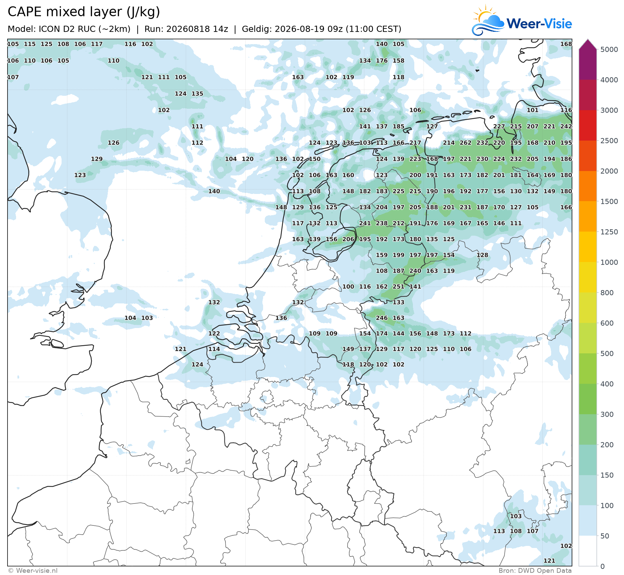This screenshot has width=624, height=575.
Task: Select the orange 1500 legend band
Action: [x=588, y=186]
